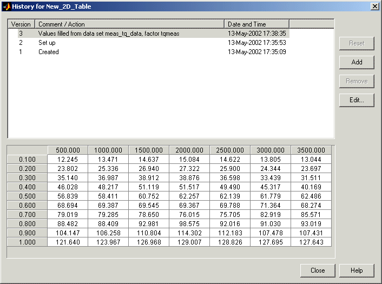Select table cell 127.695
Image resolution: width=382 pixels, height=284 pixels.
pos(271,242)
